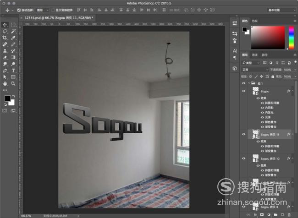Switch to the 通道 (Channels) tab
The image size is (298, 218).
coord(254,55)
